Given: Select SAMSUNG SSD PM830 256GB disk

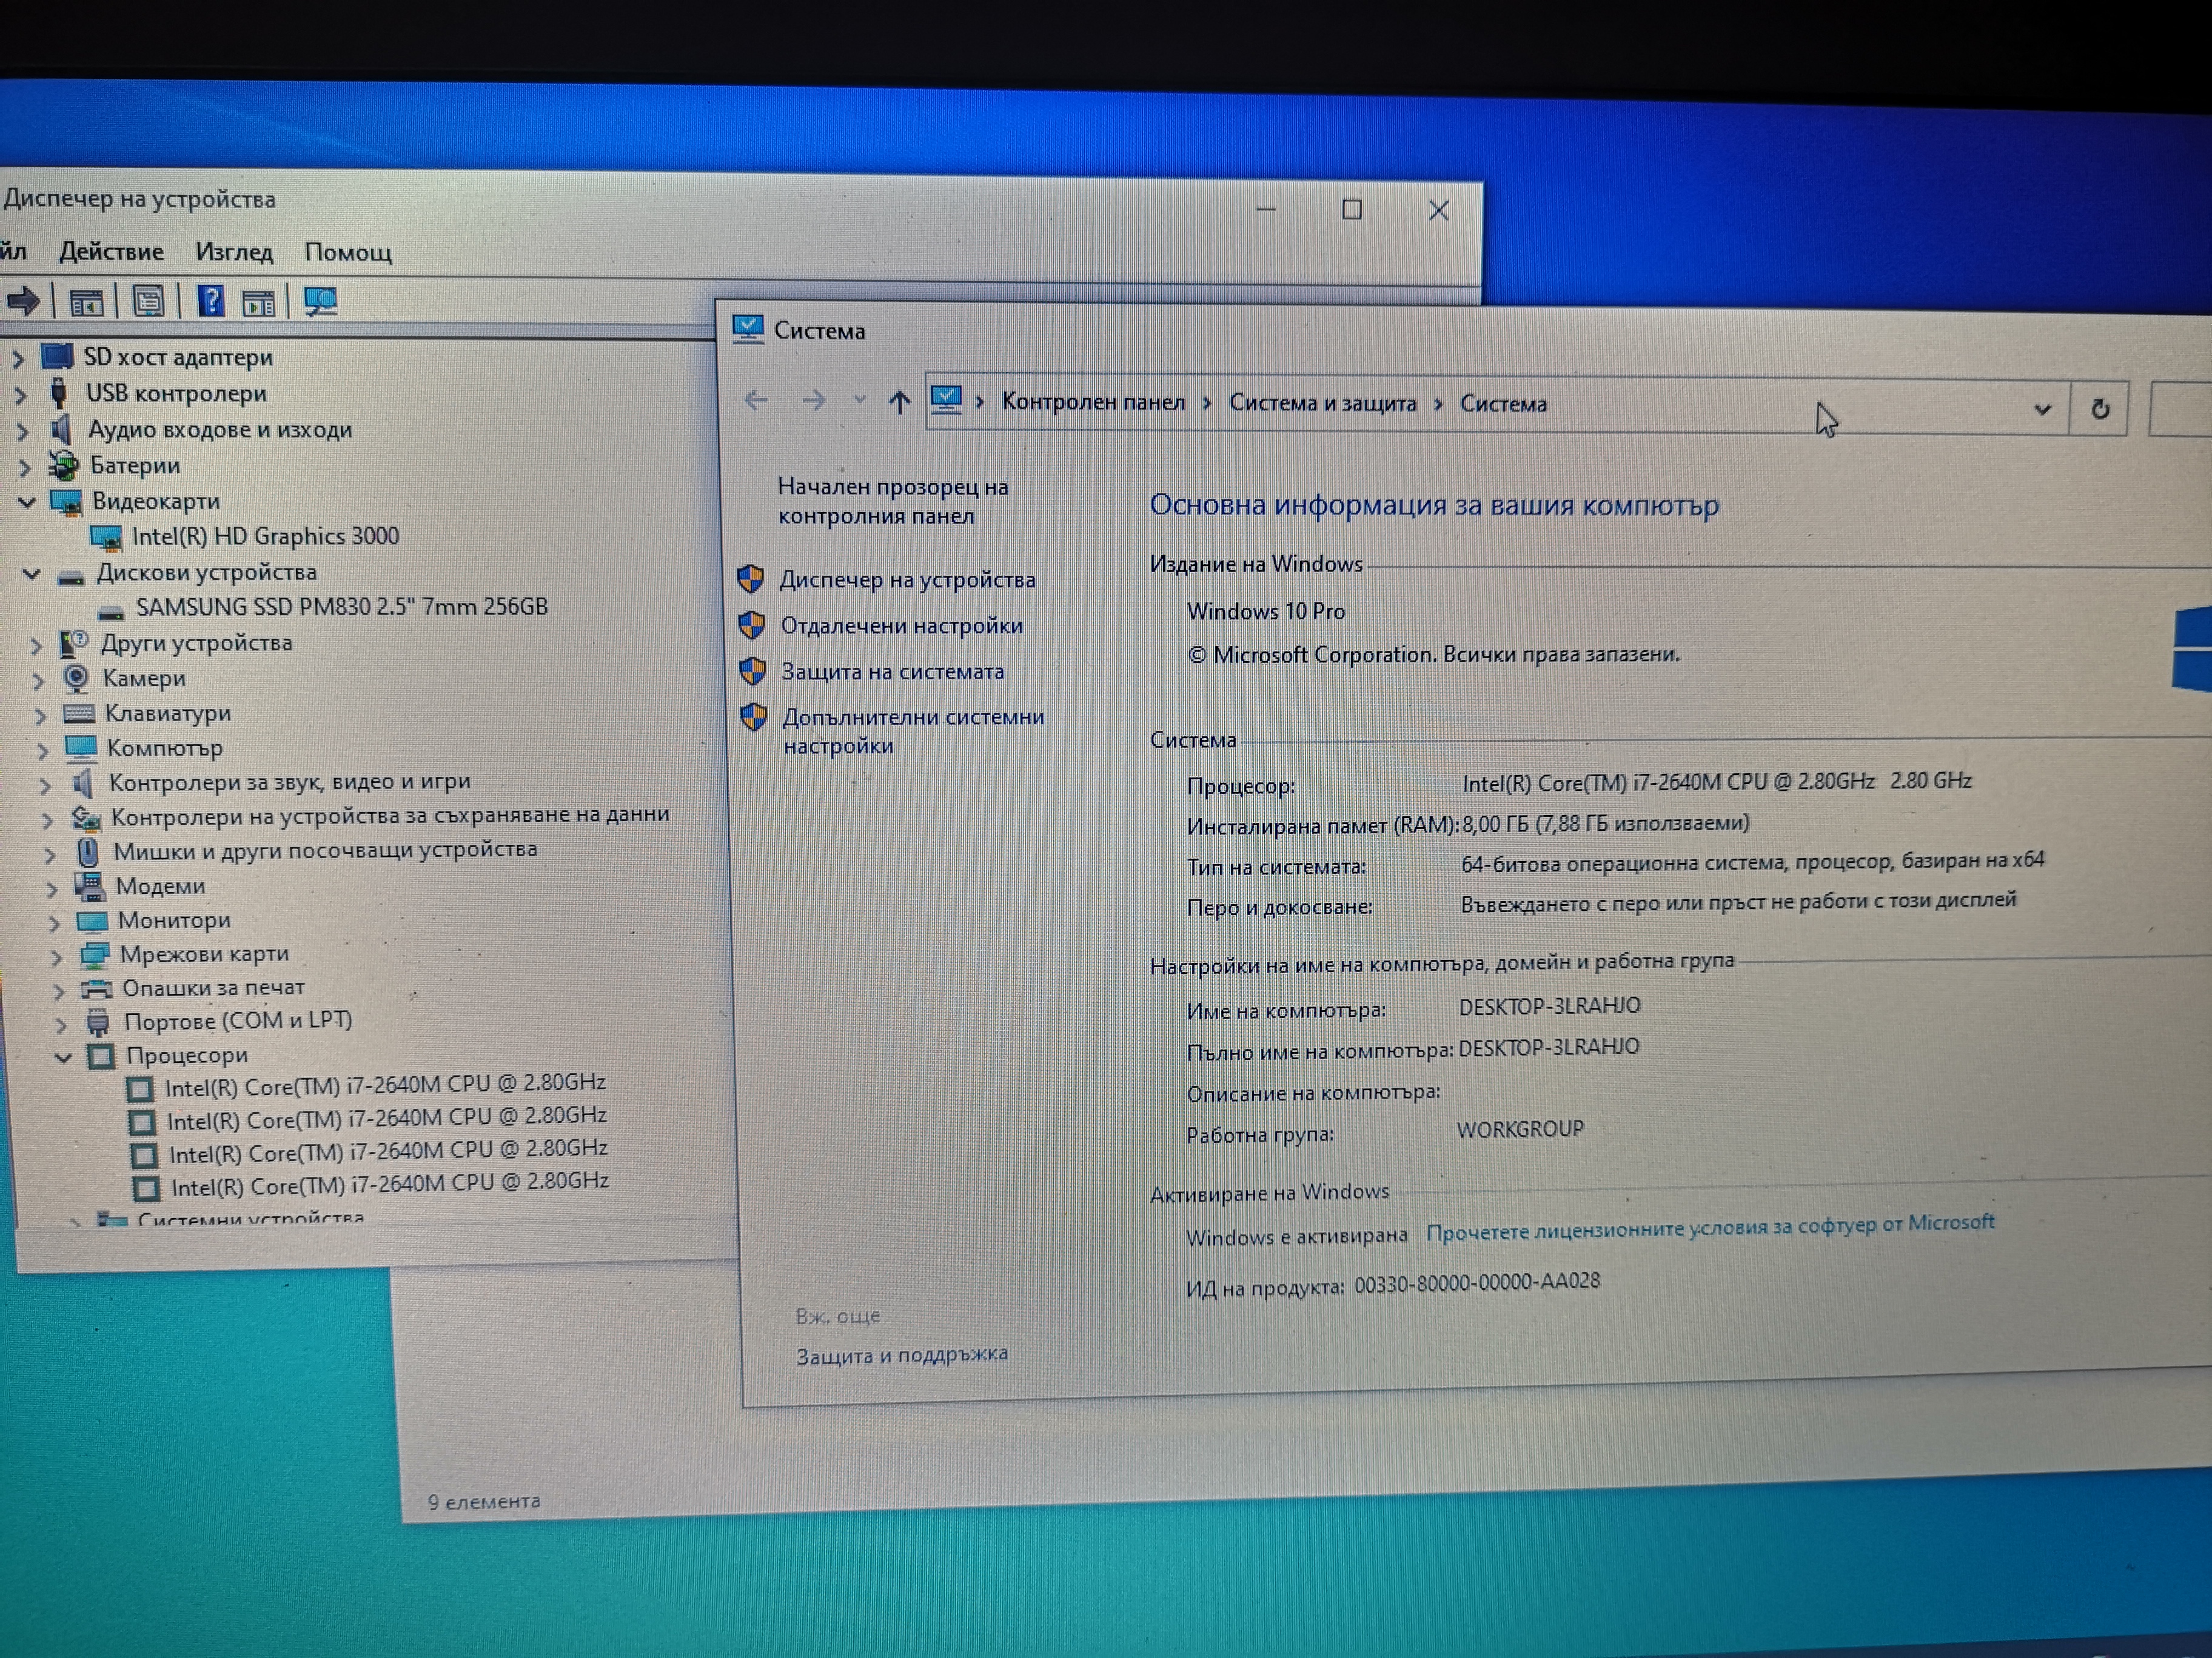Looking at the screenshot, I should pos(341,607).
